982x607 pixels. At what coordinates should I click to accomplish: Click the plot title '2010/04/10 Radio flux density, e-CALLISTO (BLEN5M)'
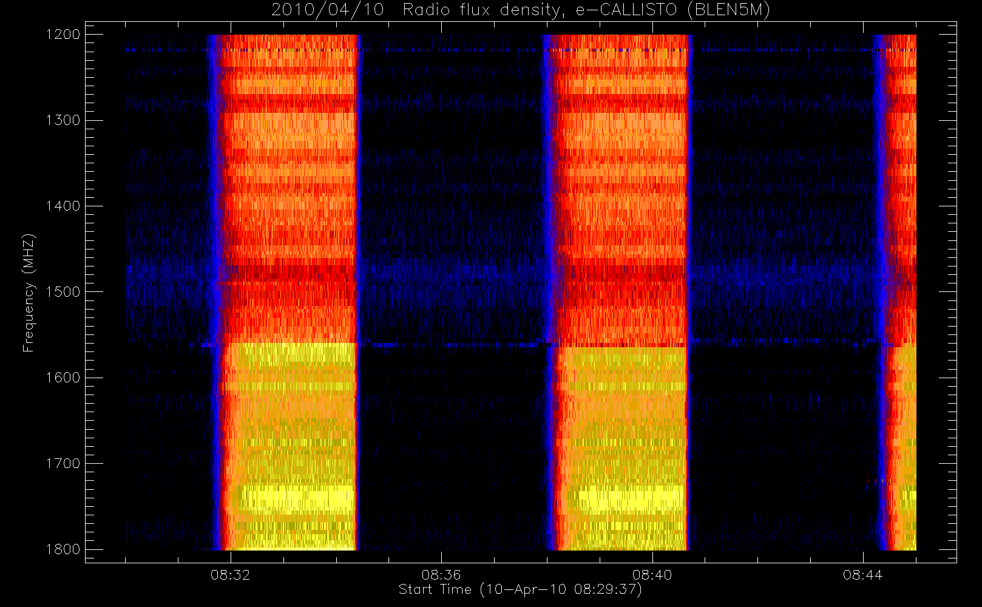pyautogui.click(x=521, y=10)
